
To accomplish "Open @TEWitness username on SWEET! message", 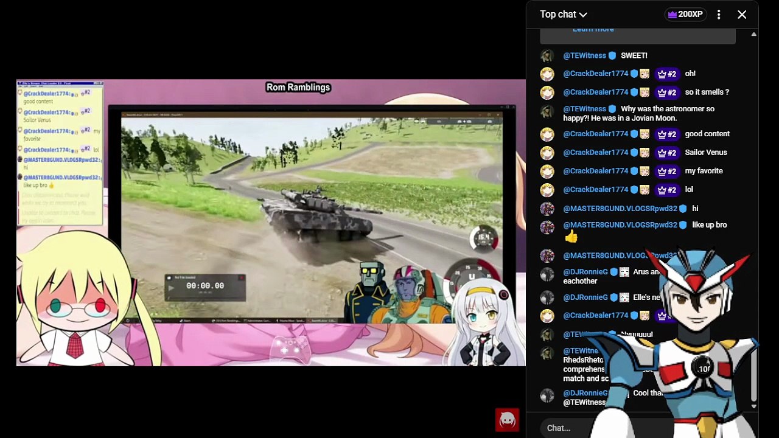I will coord(584,55).
